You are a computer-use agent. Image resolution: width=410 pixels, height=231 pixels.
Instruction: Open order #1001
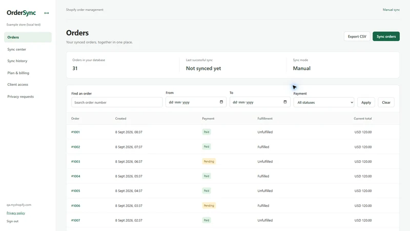point(75,132)
